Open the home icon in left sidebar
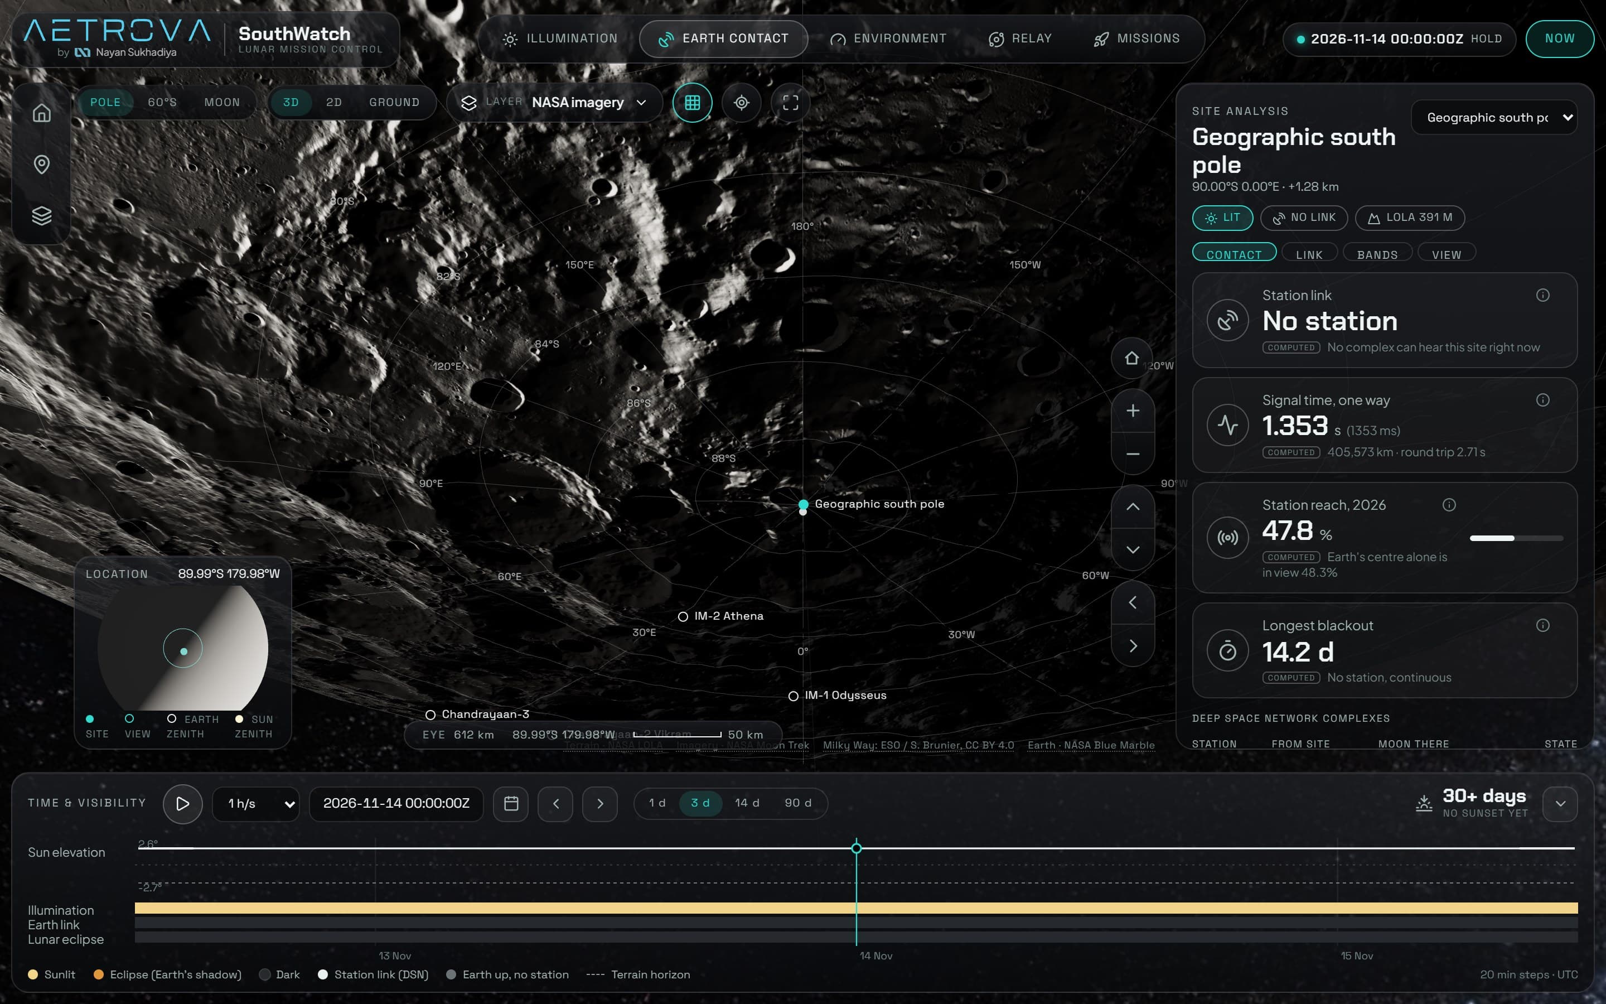The width and height of the screenshot is (1606, 1004). pyautogui.click(x=42, y=113)
